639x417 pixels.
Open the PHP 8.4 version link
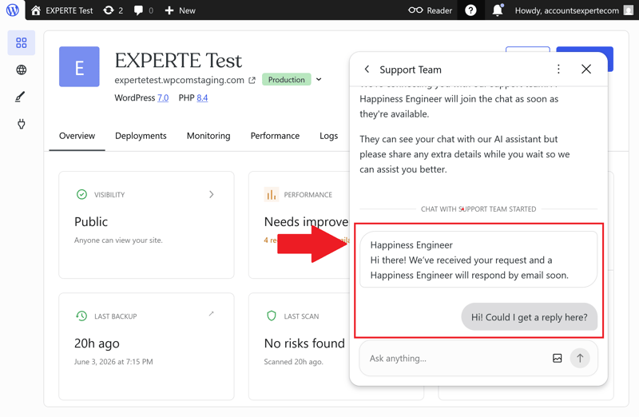202,97
